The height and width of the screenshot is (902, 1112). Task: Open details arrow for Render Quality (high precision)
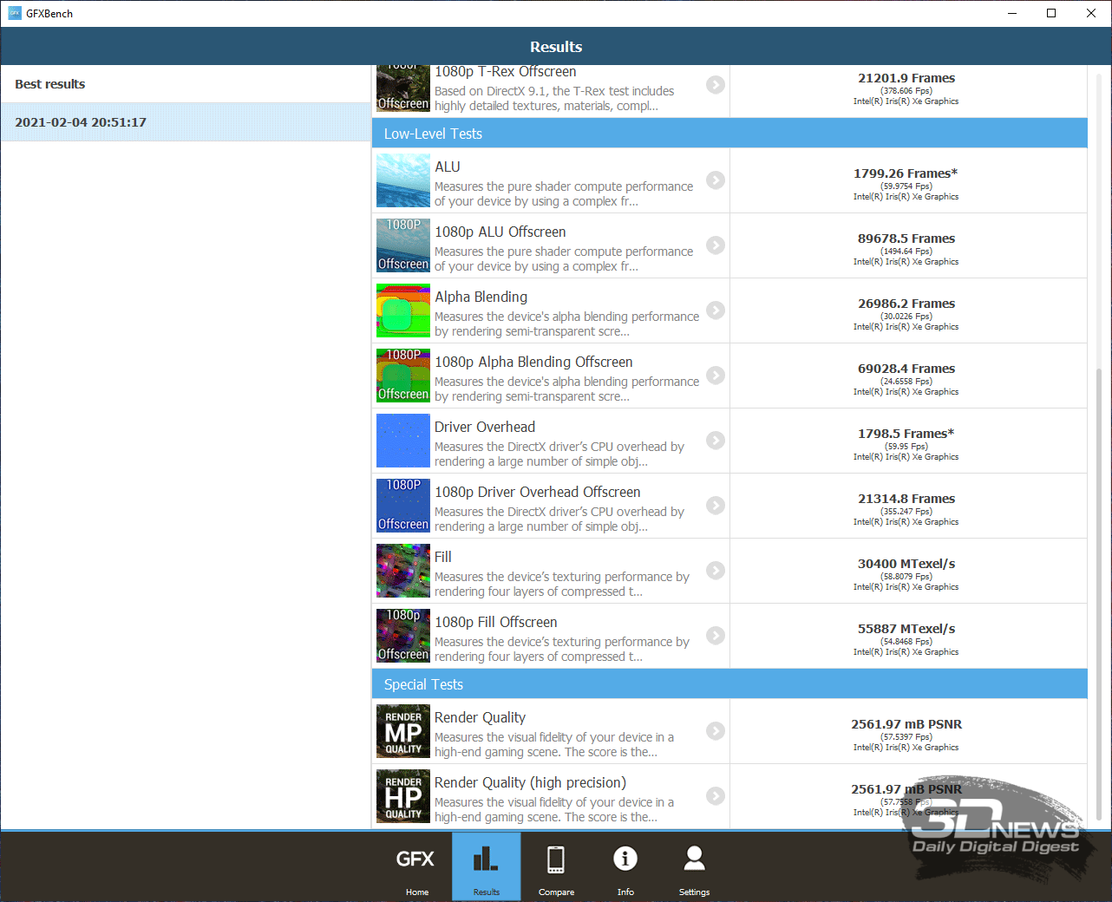(x=716, y=795)
